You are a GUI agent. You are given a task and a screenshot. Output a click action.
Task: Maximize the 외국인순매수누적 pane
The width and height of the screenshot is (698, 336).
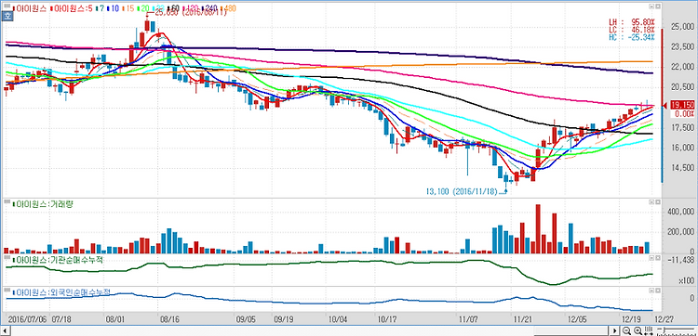pyautogui.click(x=657, y=290)
